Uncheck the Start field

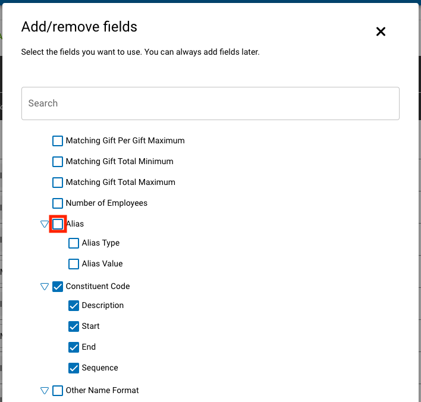pos(74,326)
